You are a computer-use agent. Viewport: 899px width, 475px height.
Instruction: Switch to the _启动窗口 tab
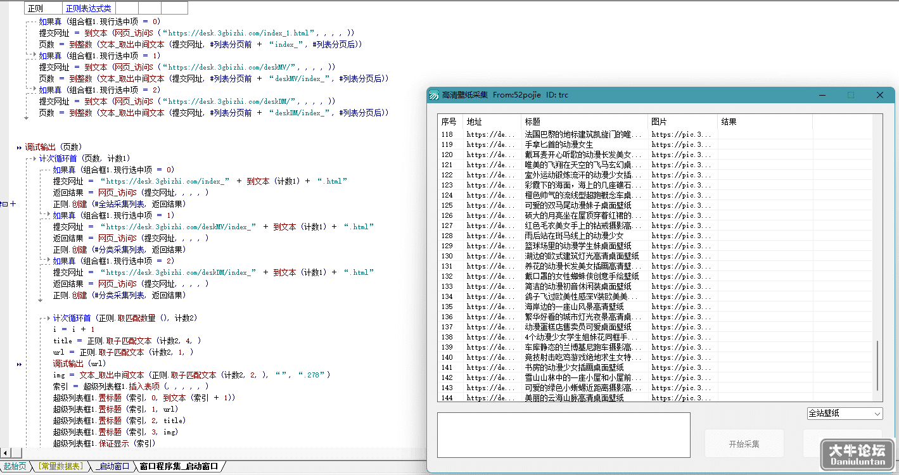tap(113, 466)
